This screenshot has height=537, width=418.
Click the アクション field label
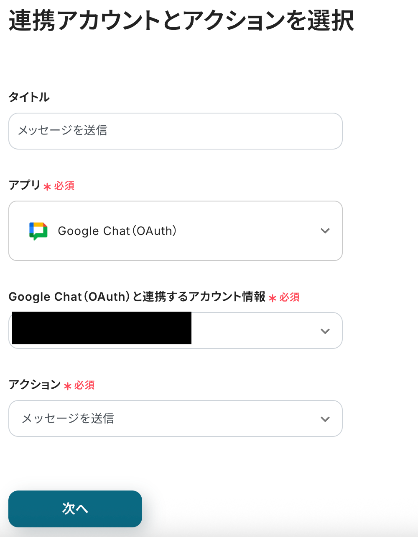tap(35, 385)
